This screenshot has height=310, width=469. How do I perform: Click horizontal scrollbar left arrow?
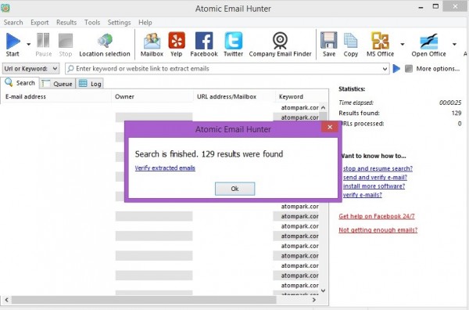click(x=6, y=300)
